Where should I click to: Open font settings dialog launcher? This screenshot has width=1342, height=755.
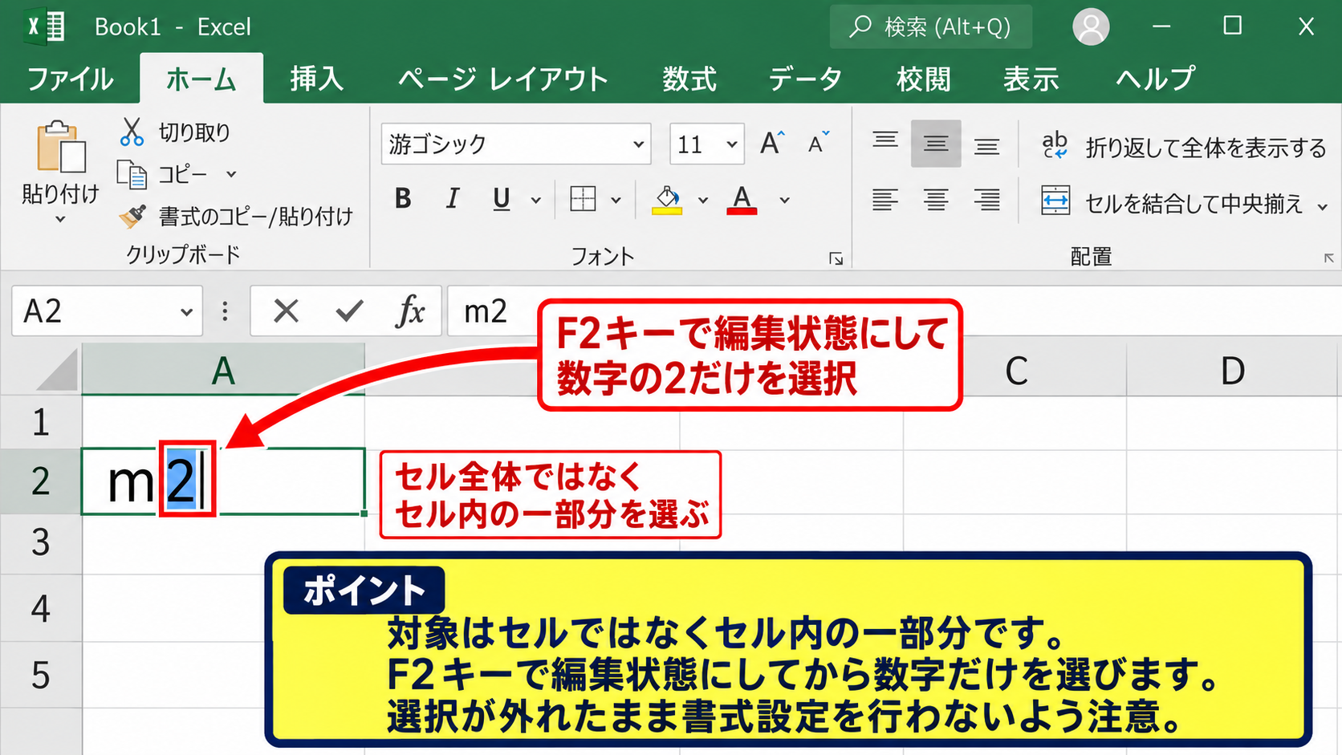836,258
